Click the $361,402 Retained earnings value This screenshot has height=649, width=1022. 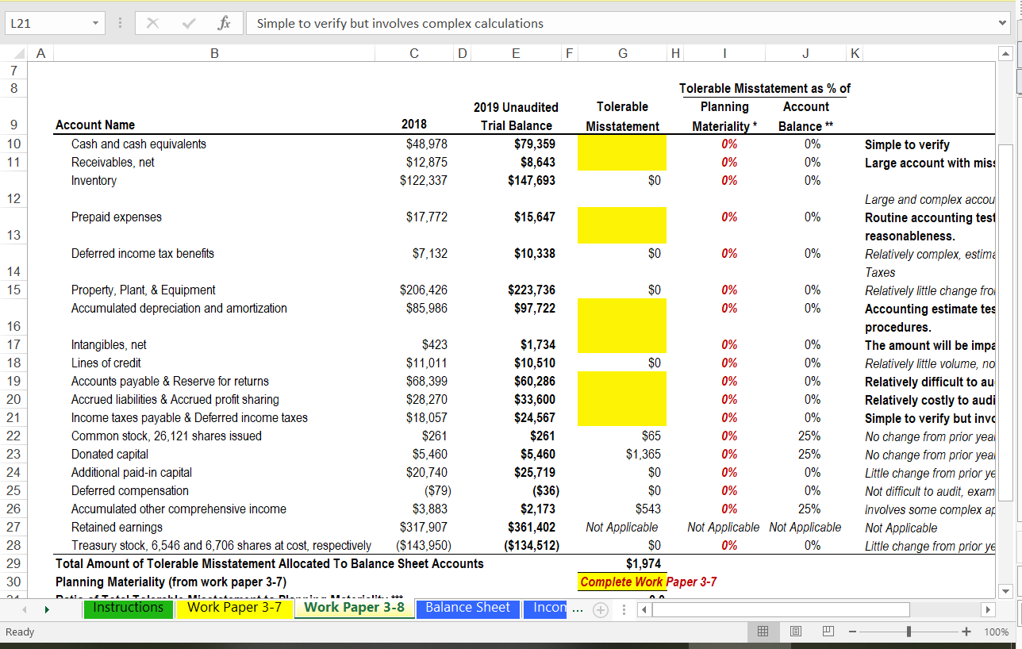pos(532,527)
